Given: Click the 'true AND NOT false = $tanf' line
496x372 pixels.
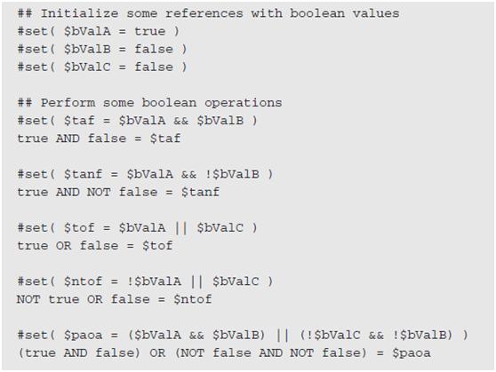Looking at the screenshot, I should 118,192.
